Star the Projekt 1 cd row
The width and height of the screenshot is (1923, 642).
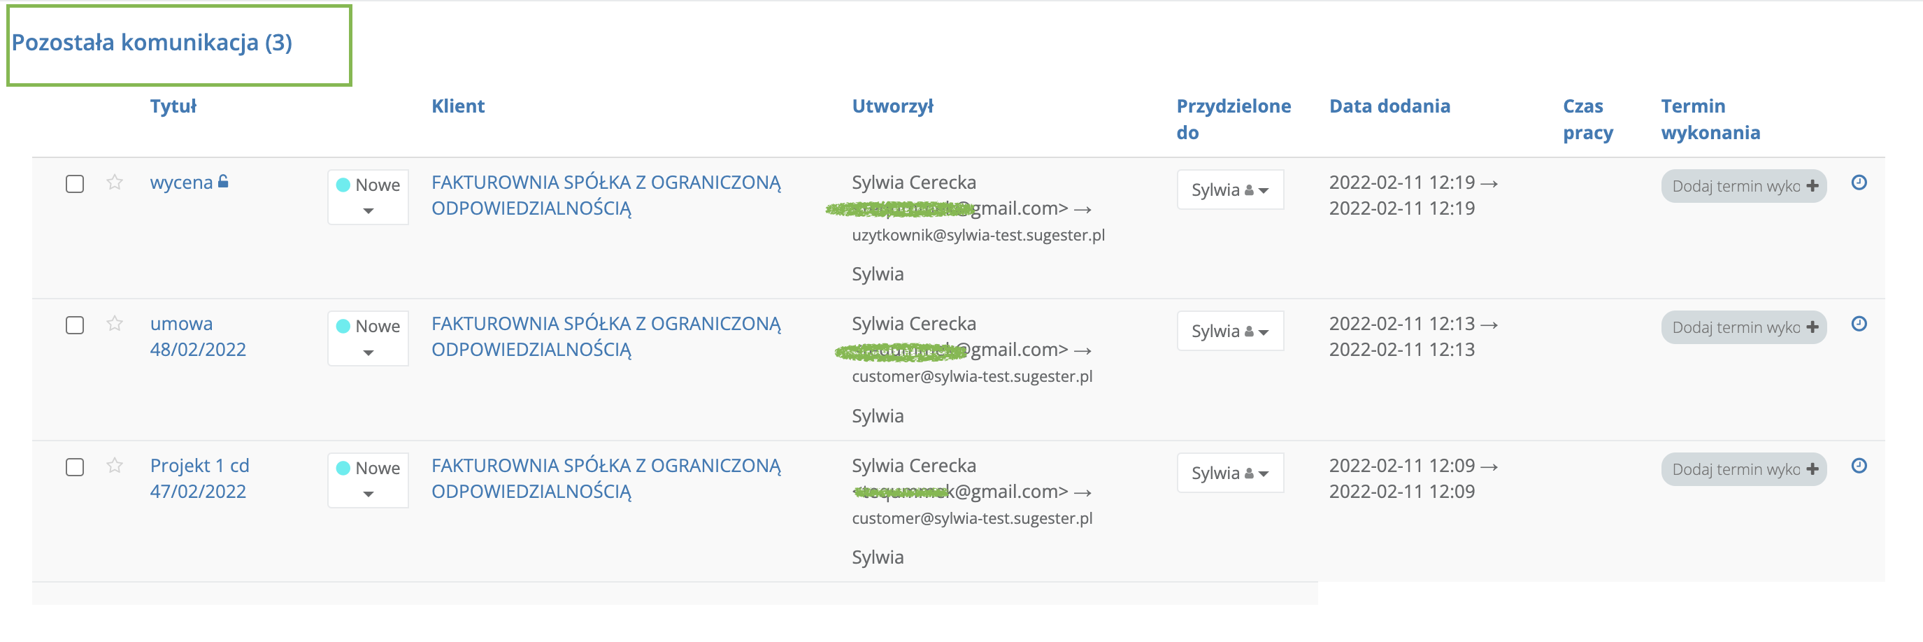(x=114, y=465)
